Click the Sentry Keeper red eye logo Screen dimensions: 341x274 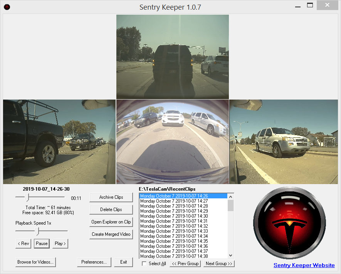(289, 224)
